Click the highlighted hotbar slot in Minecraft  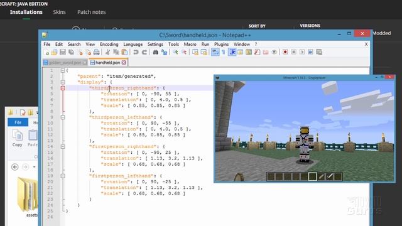[x=313, y=176]
